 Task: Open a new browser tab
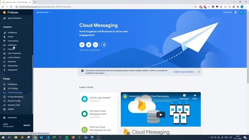[x=35, y=2]
